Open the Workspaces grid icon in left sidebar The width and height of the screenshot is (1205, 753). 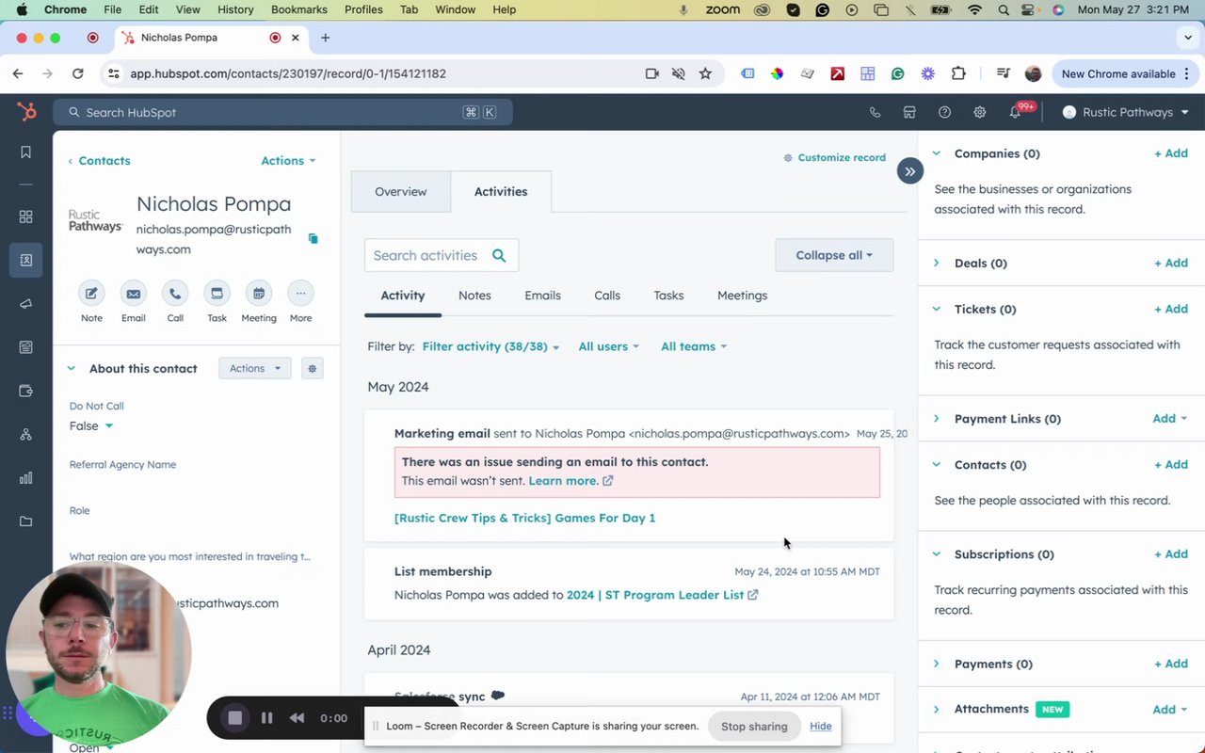[x=25, y=216]
